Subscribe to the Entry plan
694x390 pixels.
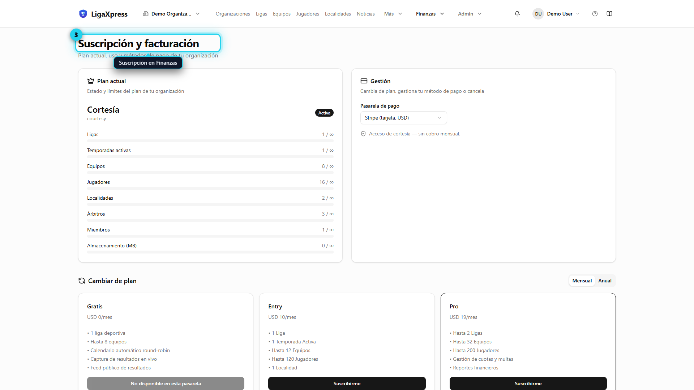pyautogui.click(x=347, y=383)
